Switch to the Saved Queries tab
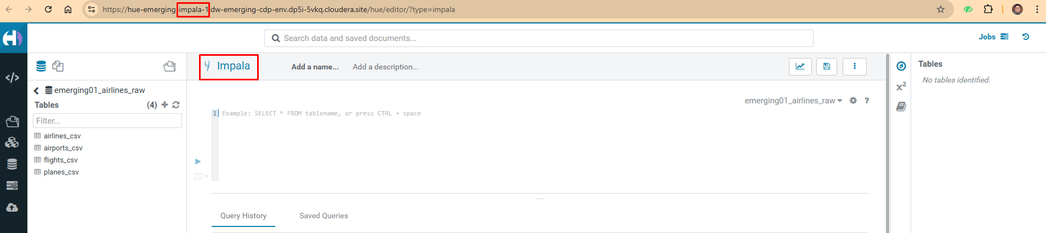Image resolution: width=1046 pixels, height=233 pixels. click(323, 215)
